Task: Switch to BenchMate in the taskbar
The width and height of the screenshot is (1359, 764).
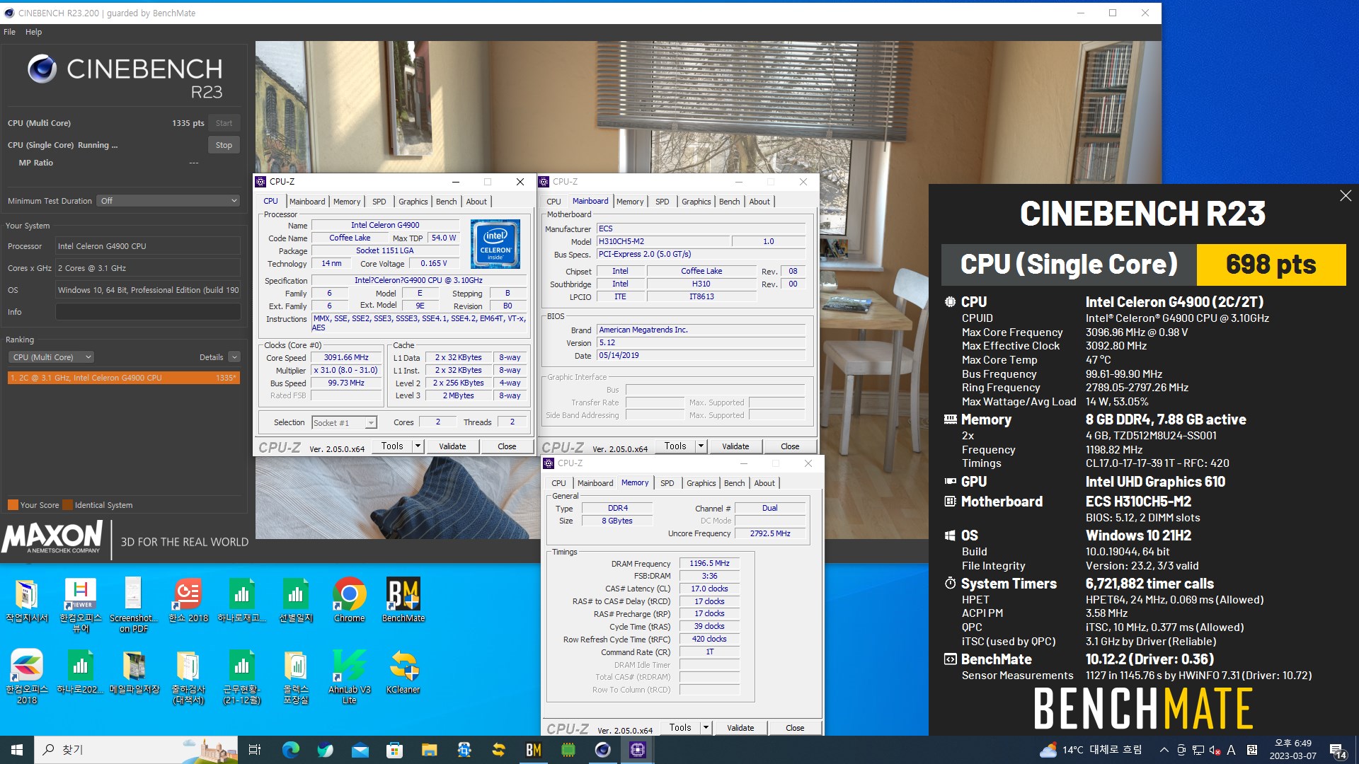Action: (x=533, y=750)
